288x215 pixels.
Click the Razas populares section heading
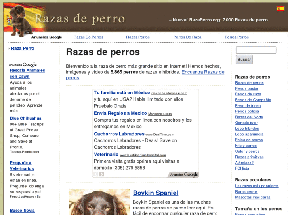pyautogui.click(x=253, y=180)
